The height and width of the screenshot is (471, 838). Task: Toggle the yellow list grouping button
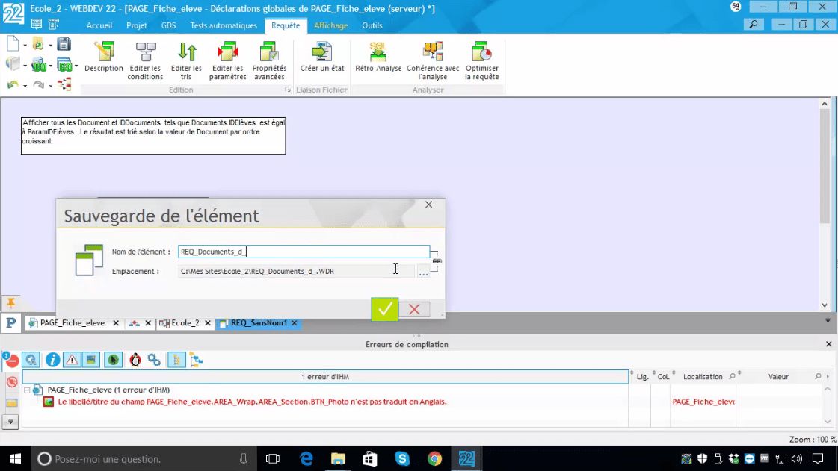click(x=176, y=360)
